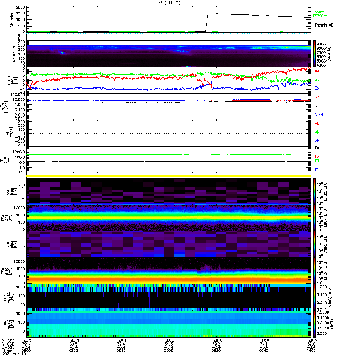Click the yellow band in the ESA ion spectrogram
The height and width of the screenshot is (360, 337).
click(x=168, y=217)
